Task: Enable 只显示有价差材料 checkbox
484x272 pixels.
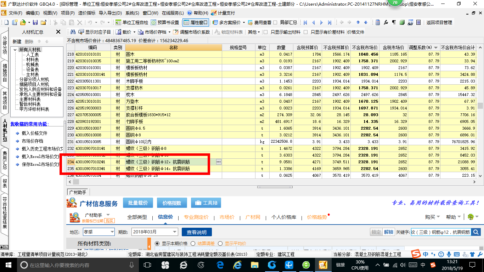Action: (305, 32)
